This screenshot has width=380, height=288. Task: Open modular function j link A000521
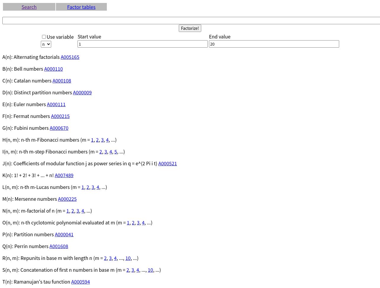(x=168, y=164)
